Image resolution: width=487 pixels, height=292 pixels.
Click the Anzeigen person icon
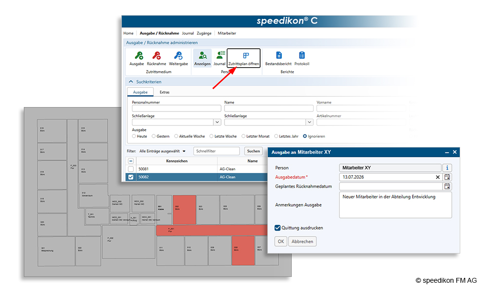[x=202, y=58]
